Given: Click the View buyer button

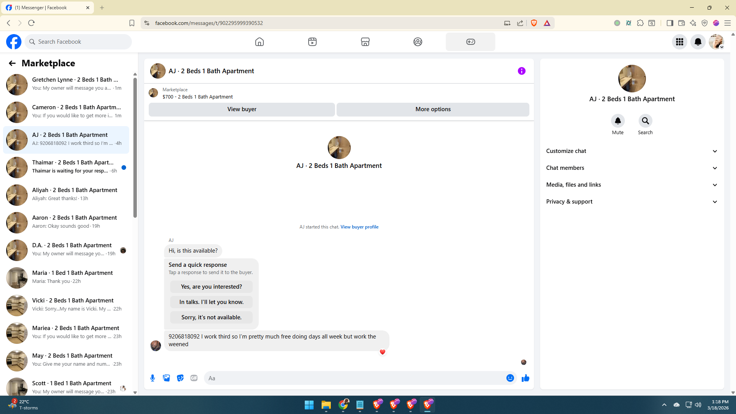Looking at the screenshot, I should click(x=242, y=109).
